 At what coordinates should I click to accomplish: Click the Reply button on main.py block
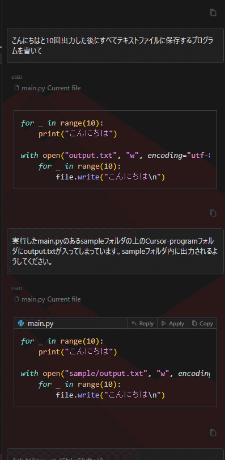pos(142,323)
